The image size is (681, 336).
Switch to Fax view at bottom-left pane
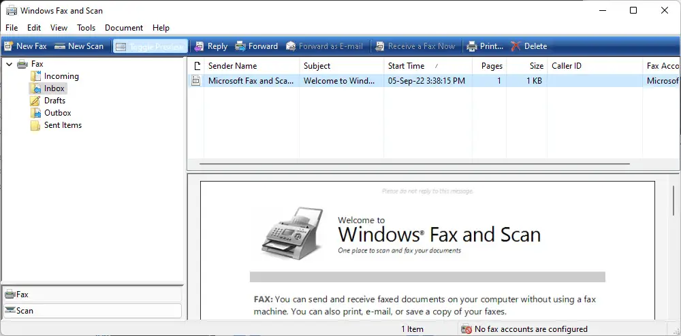coord(92,295)
